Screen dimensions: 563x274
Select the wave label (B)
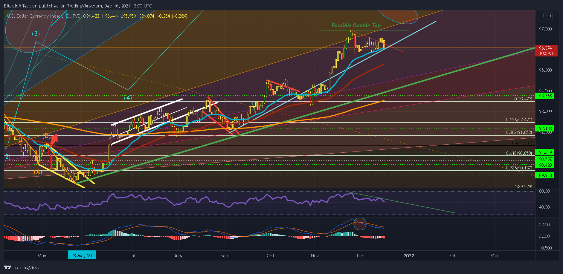pos(46,136)
